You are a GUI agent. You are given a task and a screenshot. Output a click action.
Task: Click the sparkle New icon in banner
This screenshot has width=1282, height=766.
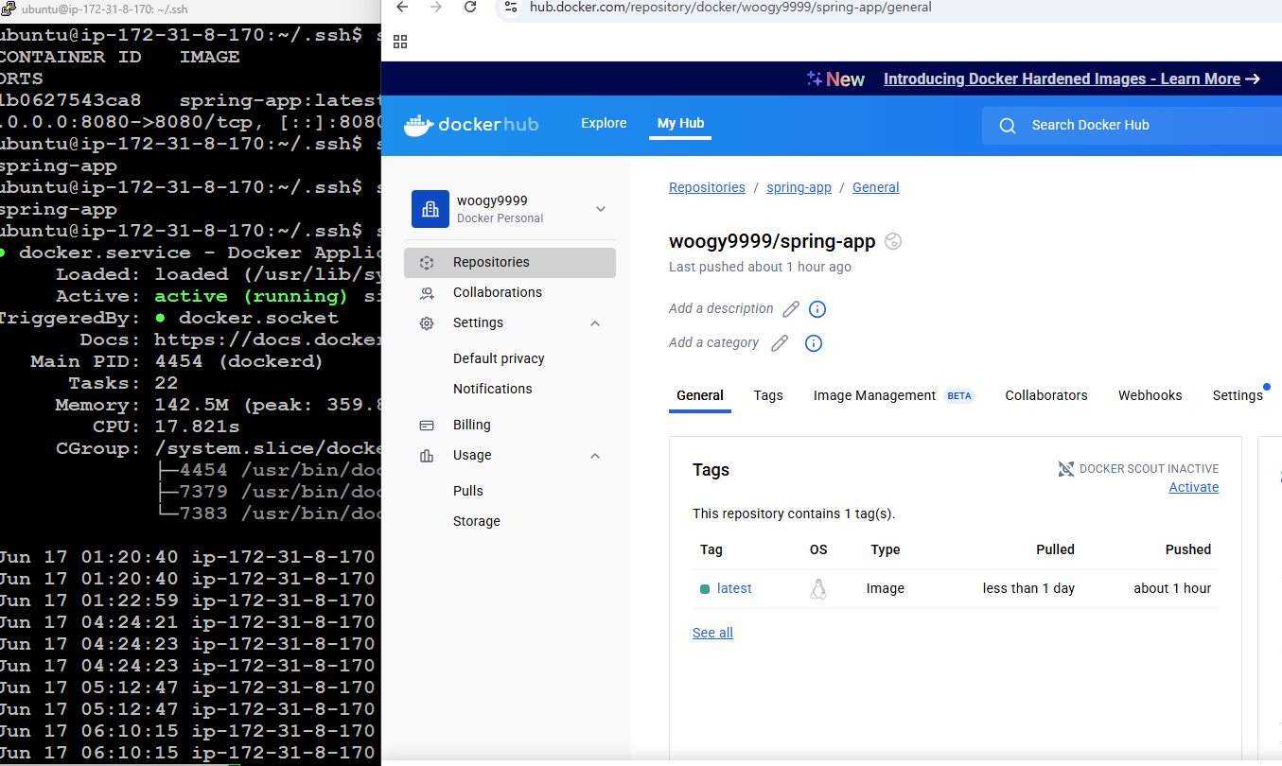pyautogui.click(x=814, y=79)
